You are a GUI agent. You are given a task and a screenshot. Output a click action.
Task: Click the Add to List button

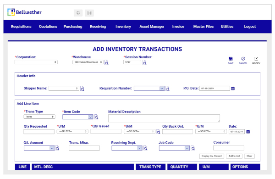pos(234,156)
